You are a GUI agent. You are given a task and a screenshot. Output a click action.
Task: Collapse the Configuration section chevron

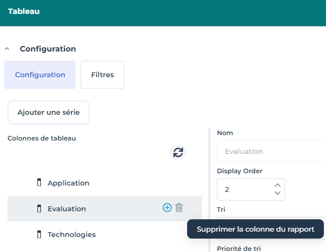[x=8, y=49]
